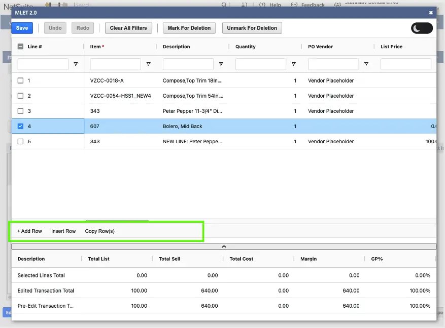Click the Selected Lines Total row label
This screenshot has height=328, width=445.
pyautogui.click(x=41, y=275)
